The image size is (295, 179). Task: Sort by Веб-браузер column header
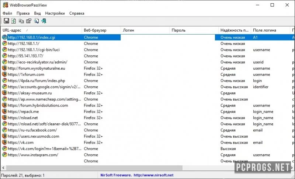[x=101, y=30]
